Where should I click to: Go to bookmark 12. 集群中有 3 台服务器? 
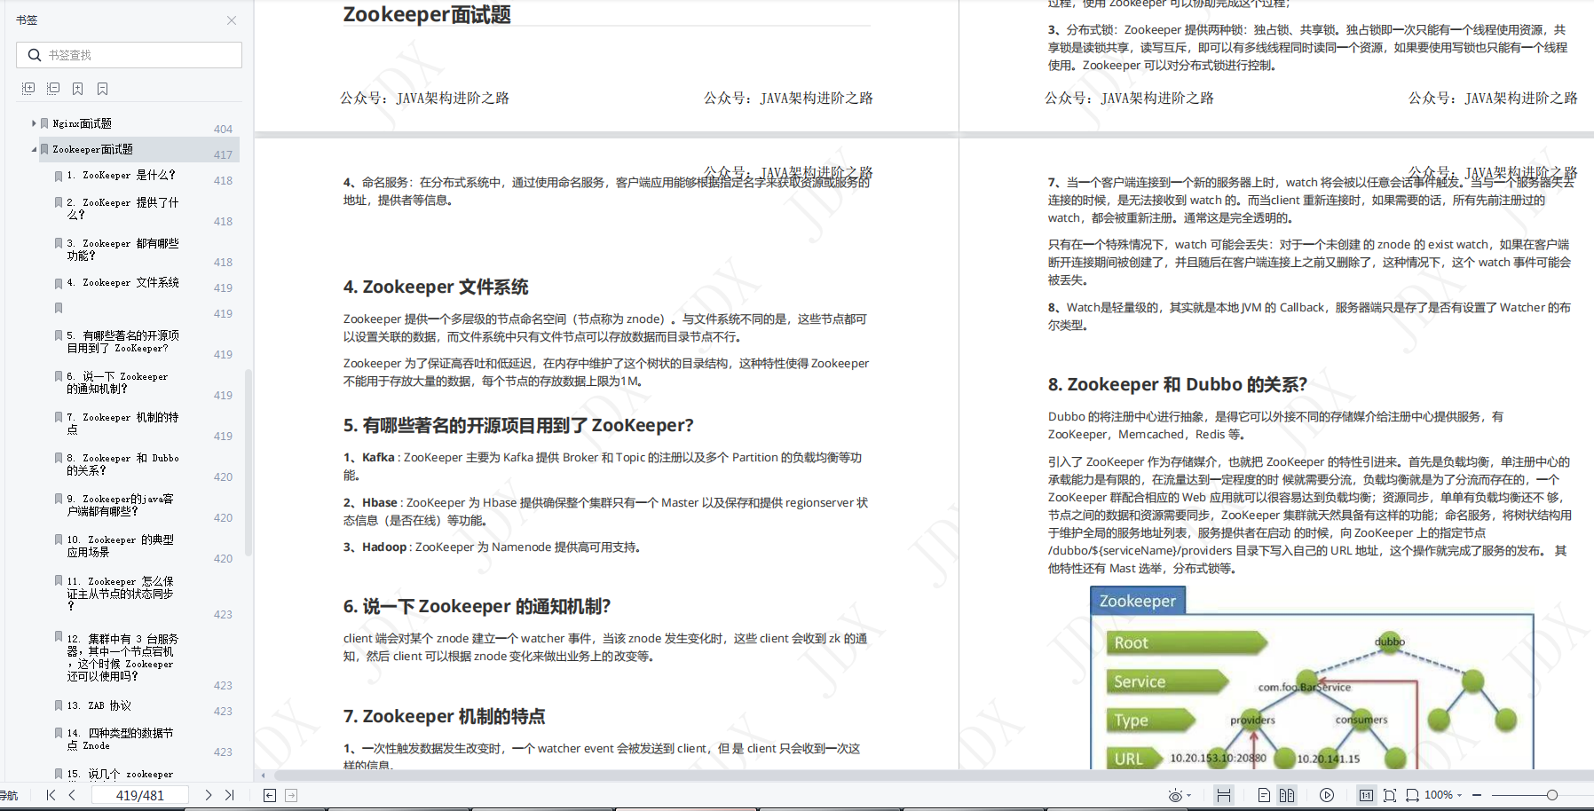(x=122, y=657)
